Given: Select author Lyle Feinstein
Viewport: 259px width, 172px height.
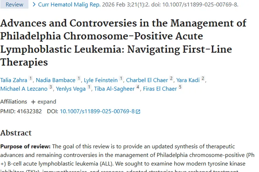Looking at the screenshot, I should point(101,80).
